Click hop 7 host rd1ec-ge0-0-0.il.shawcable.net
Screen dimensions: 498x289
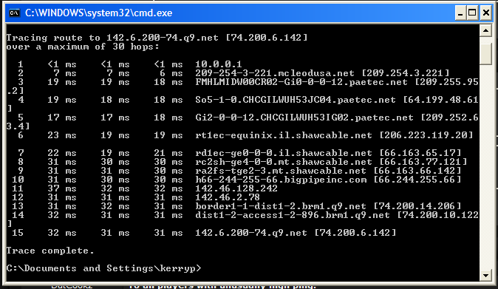tap(284, 154)
